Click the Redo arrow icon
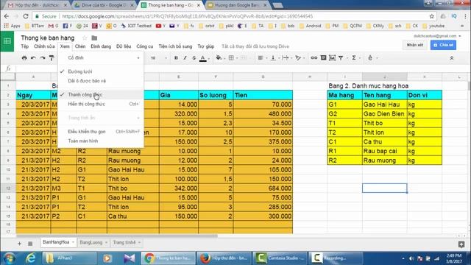Image resolution: width=471 pixels, height=265 pixels. point(43,58)
